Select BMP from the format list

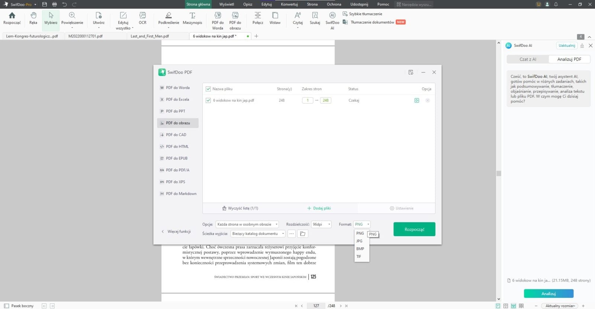(360, 249)
